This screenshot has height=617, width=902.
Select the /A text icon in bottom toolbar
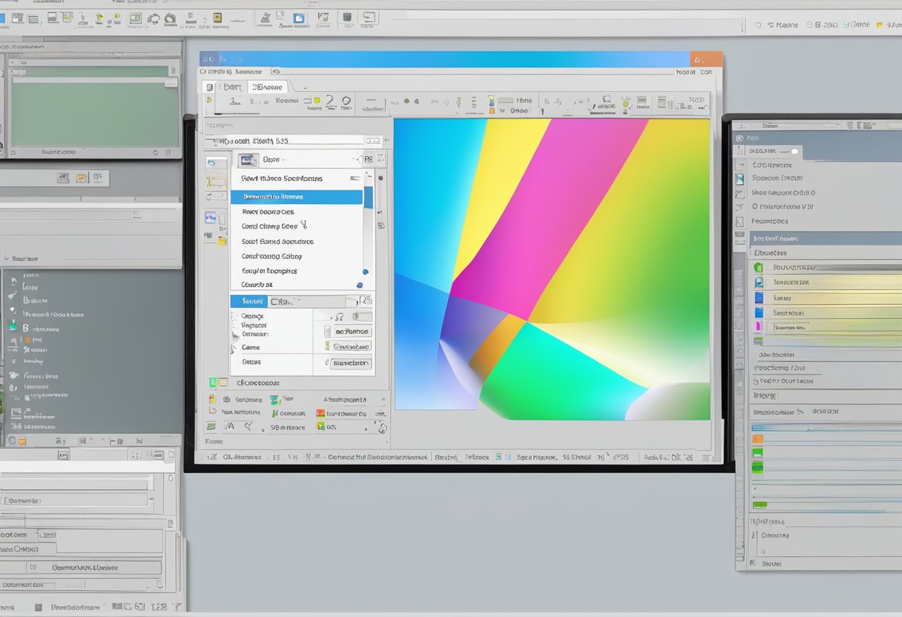230,426
